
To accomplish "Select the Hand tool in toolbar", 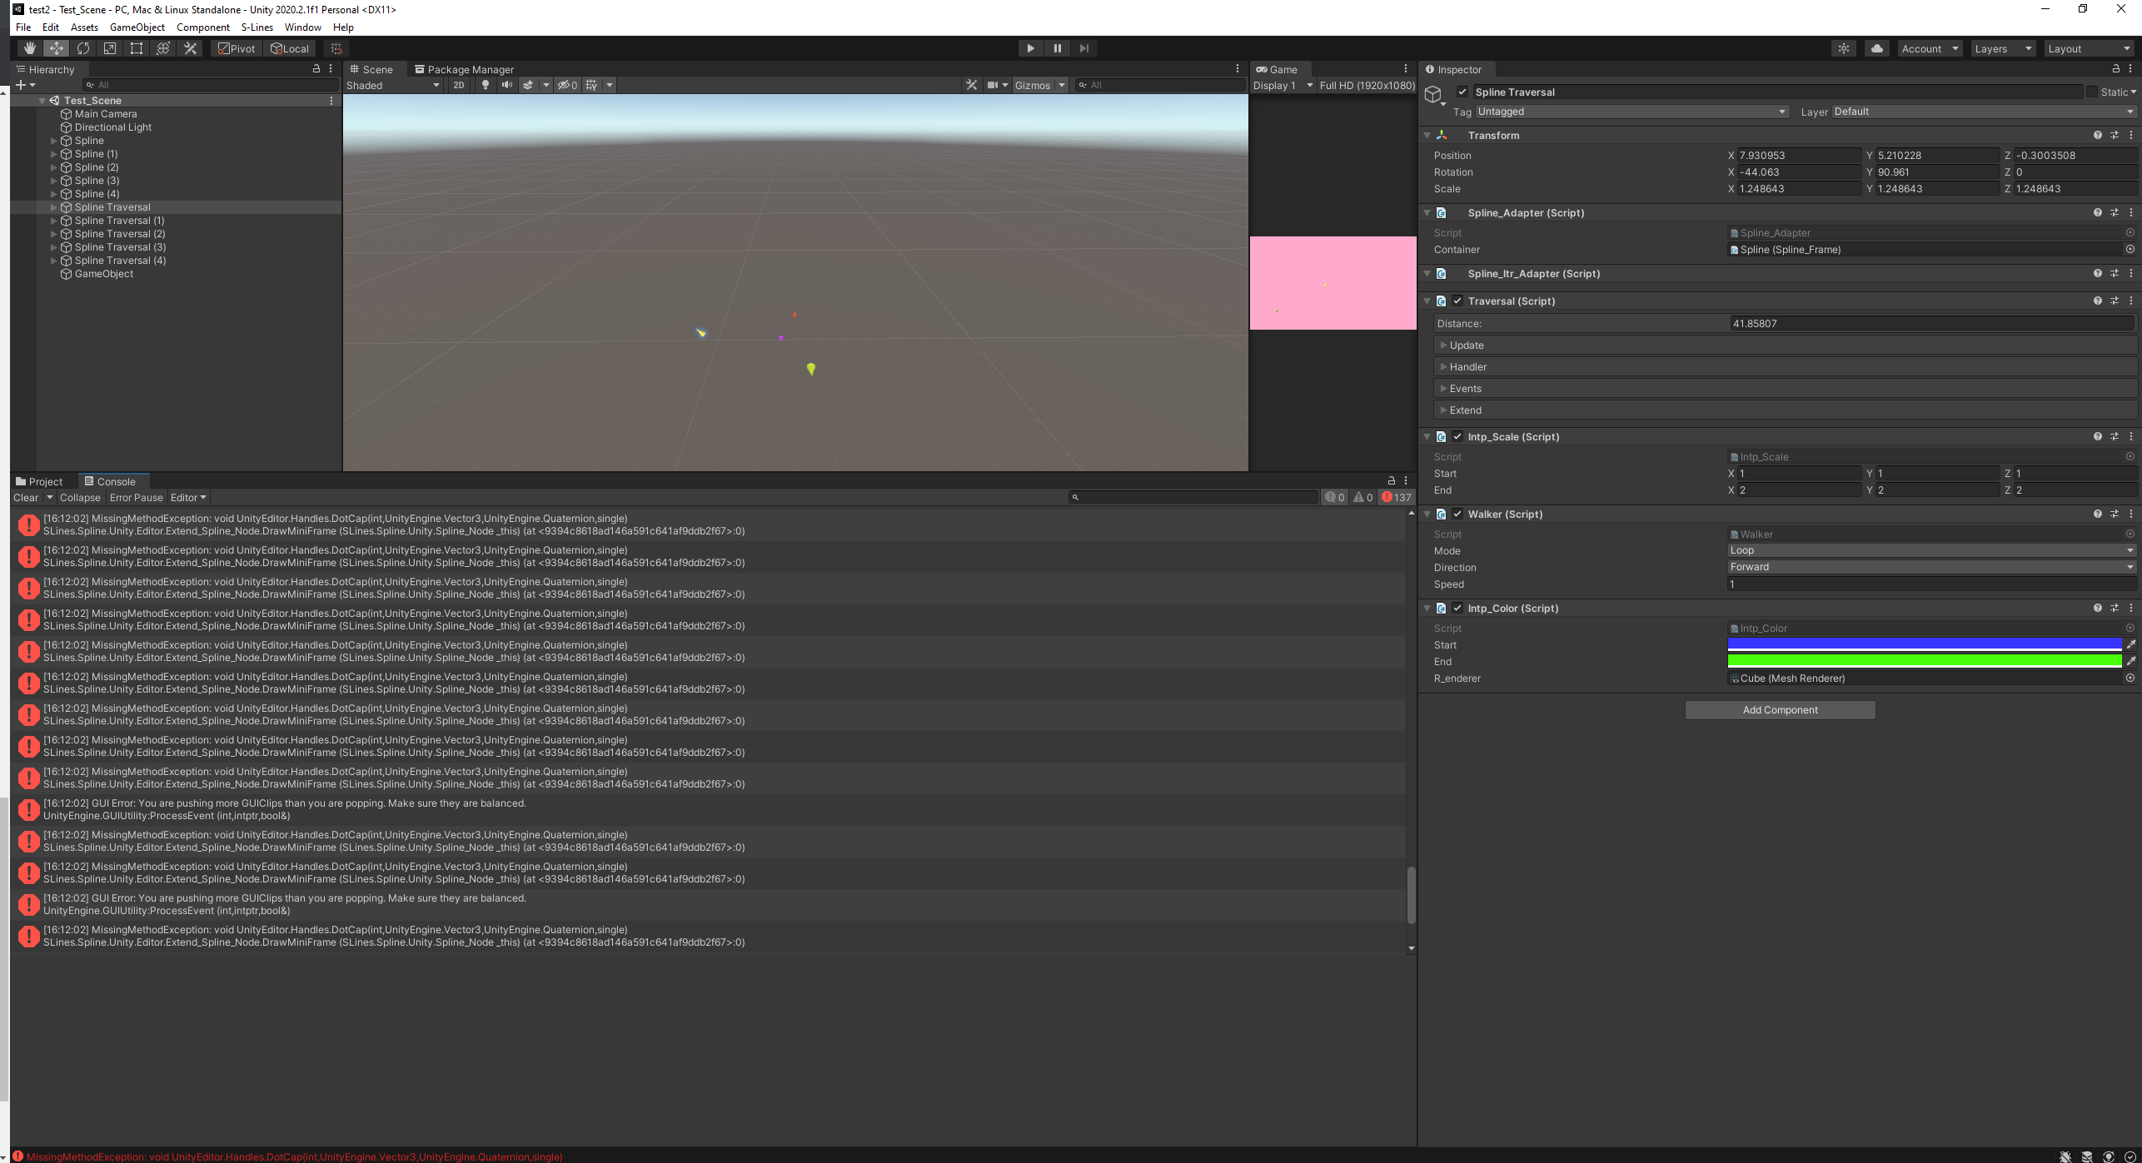I will click(29, 48).
